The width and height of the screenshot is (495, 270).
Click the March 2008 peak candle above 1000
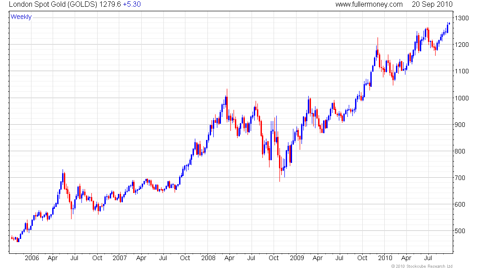pyautogui.click(x=227, y=106)
